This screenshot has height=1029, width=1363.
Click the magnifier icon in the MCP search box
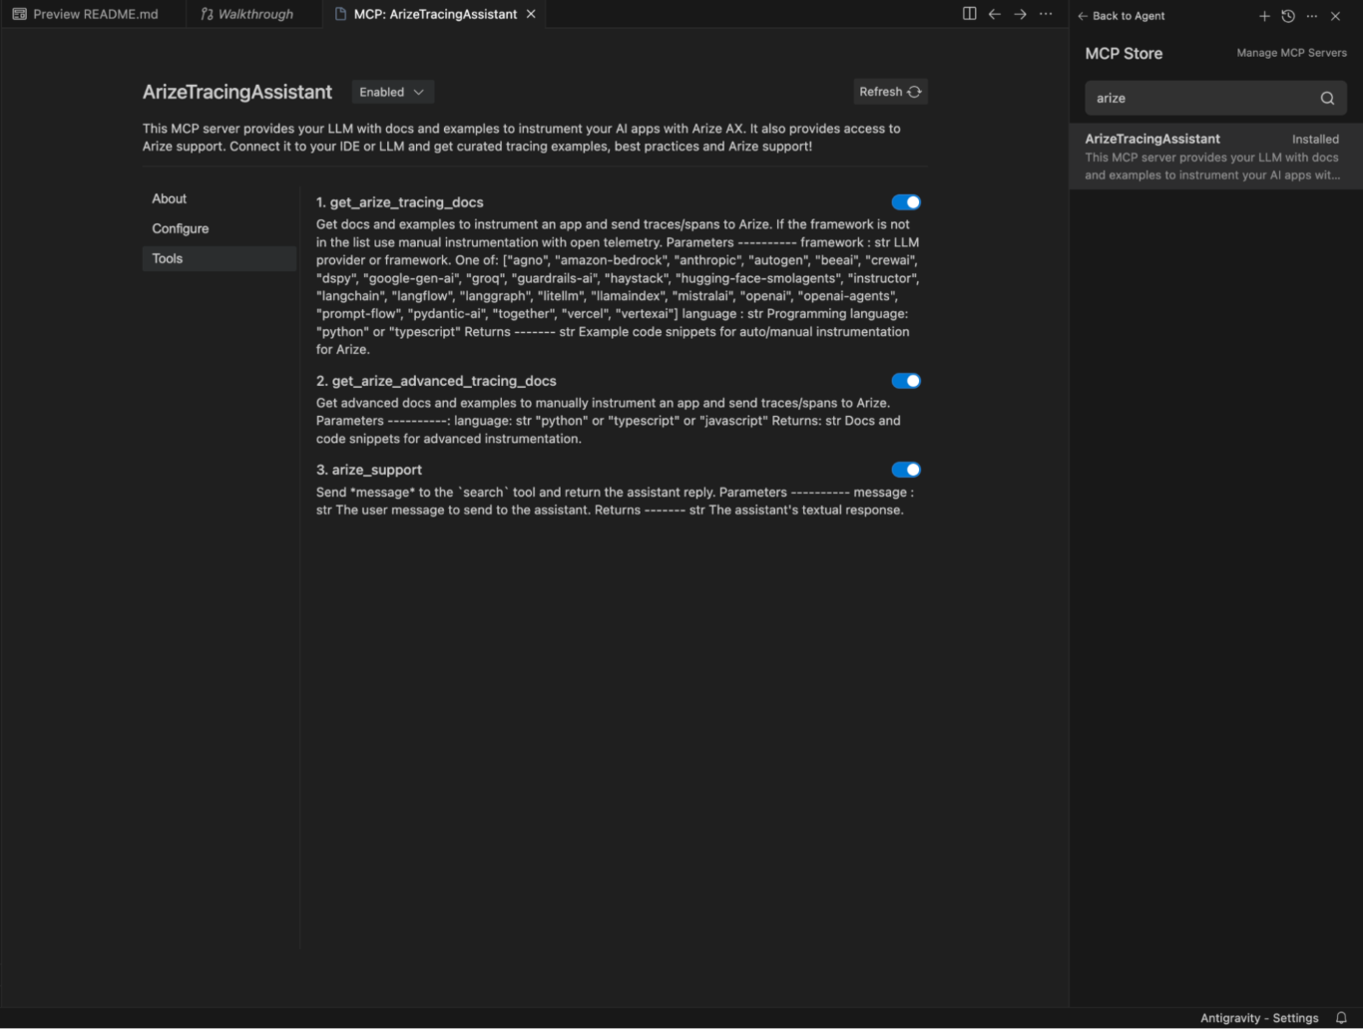[1327, 98]
